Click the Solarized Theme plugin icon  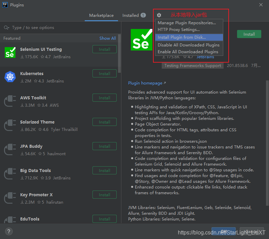(x=10, y=125)
